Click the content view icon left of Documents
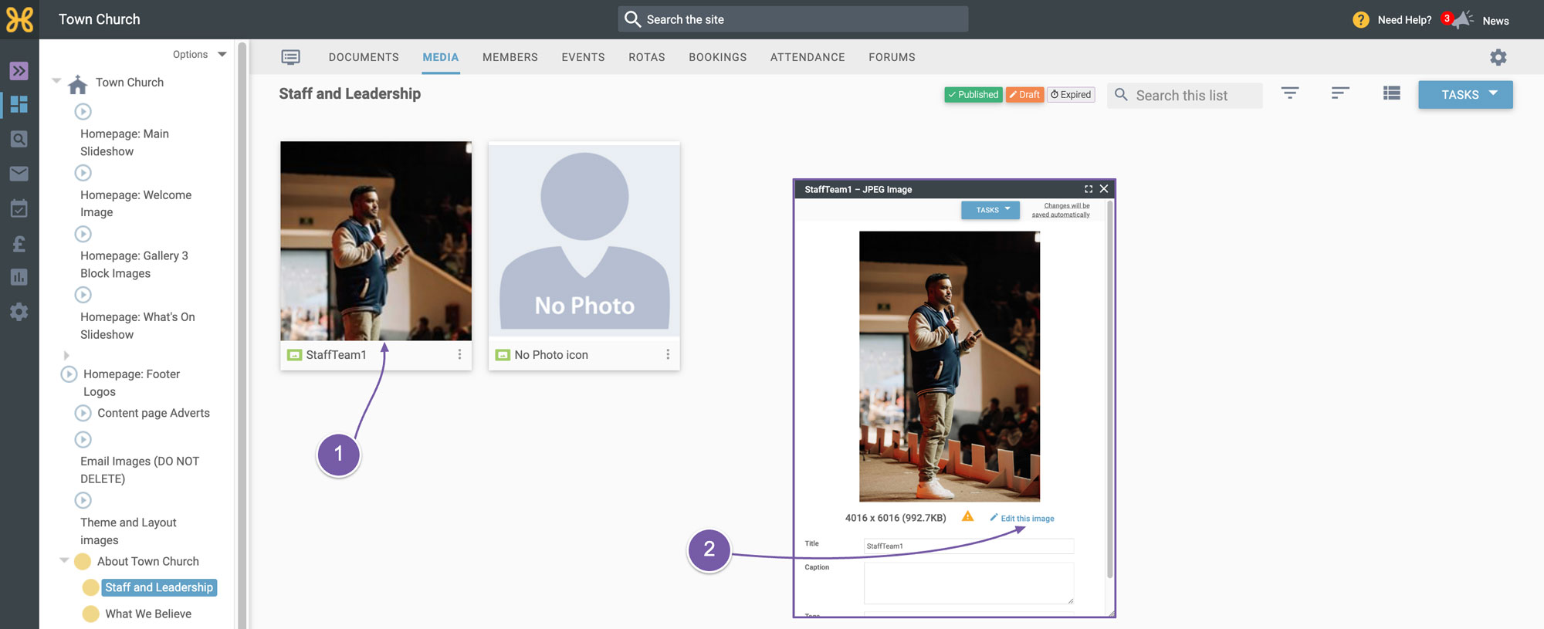 tap(291, 57)
